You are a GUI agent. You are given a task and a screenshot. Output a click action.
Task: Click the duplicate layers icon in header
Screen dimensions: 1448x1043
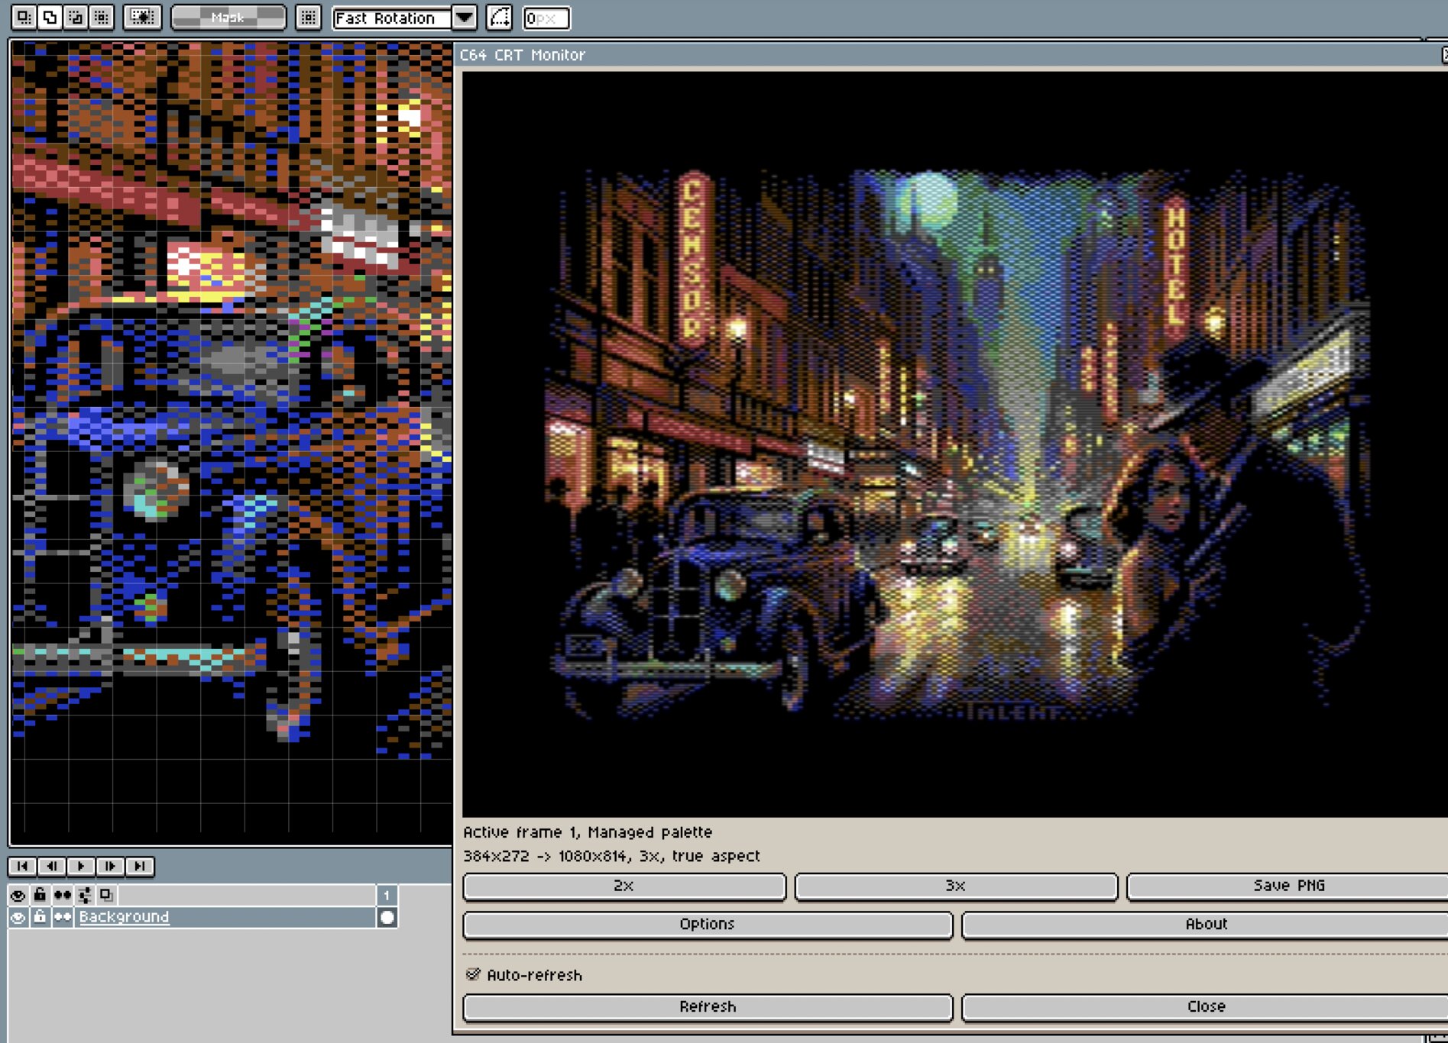click(106, 895)
